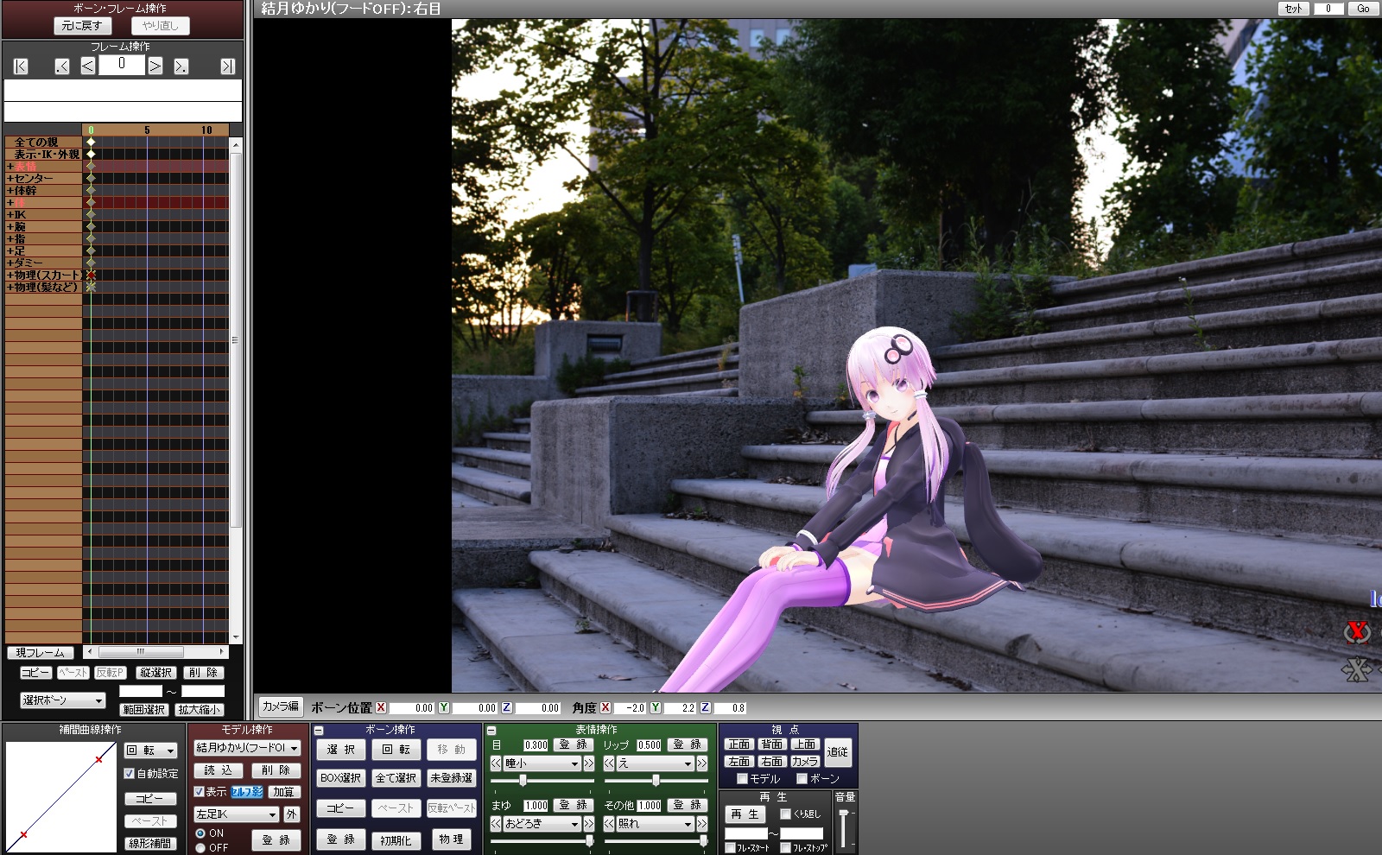This screenshot has height=855, width=1382.
Task: Expand the +IK bone group
Action: 10,215
